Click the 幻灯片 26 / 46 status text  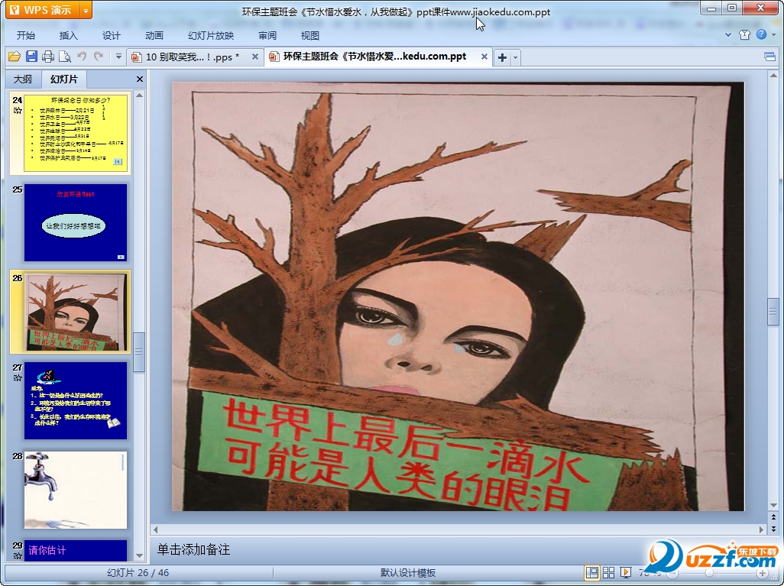[138, 573]
